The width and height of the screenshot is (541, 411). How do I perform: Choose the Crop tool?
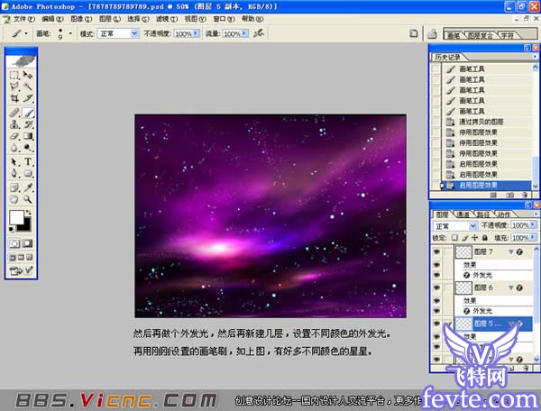(x=14, y=97)
